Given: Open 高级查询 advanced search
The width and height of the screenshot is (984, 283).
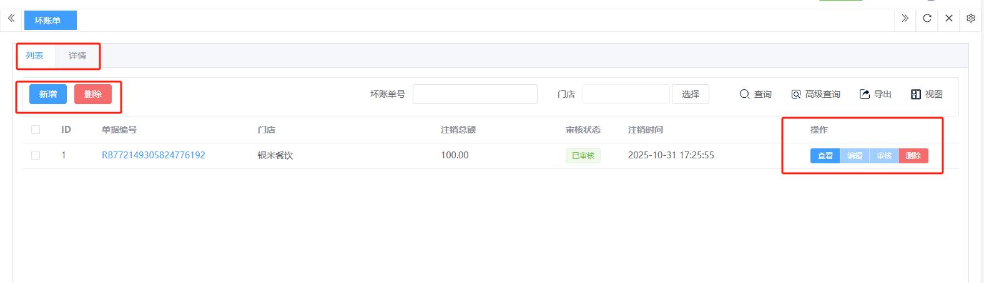Looking at the screenshot, I should [815, 94].
